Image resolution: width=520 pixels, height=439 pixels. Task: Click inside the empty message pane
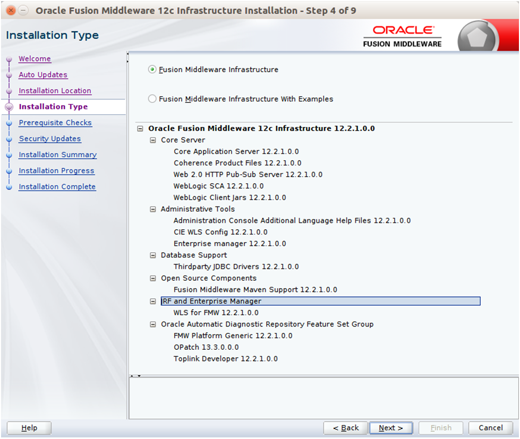(323, 398)
